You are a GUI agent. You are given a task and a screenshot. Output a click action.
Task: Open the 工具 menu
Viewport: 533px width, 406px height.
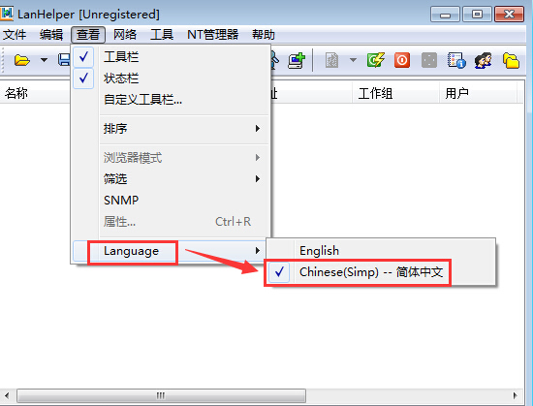(162, 35)
